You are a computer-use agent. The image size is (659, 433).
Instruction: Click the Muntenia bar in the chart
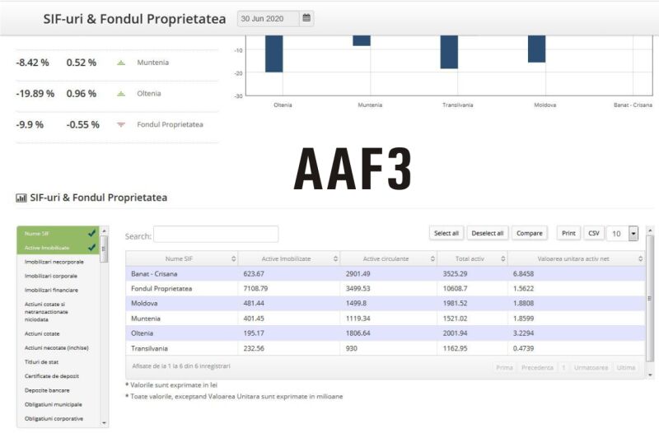click(362, 40)
